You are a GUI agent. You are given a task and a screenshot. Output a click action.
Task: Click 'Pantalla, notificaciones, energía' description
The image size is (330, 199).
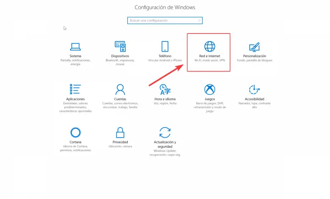click(75, 62)
